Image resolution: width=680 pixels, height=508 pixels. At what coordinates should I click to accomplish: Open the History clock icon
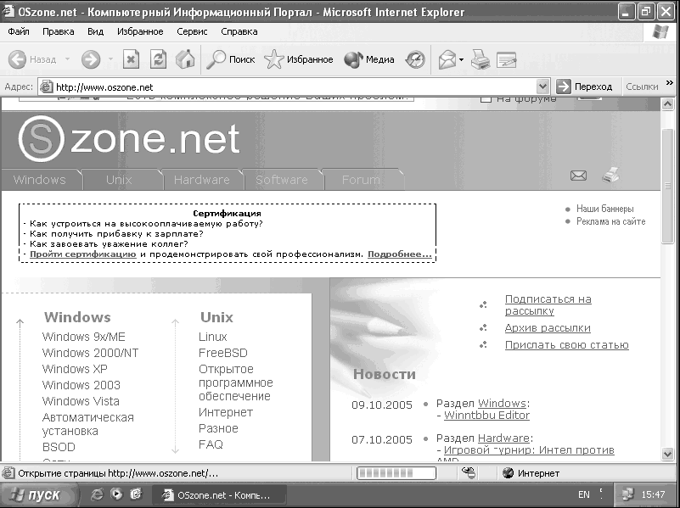pos(415,59)
